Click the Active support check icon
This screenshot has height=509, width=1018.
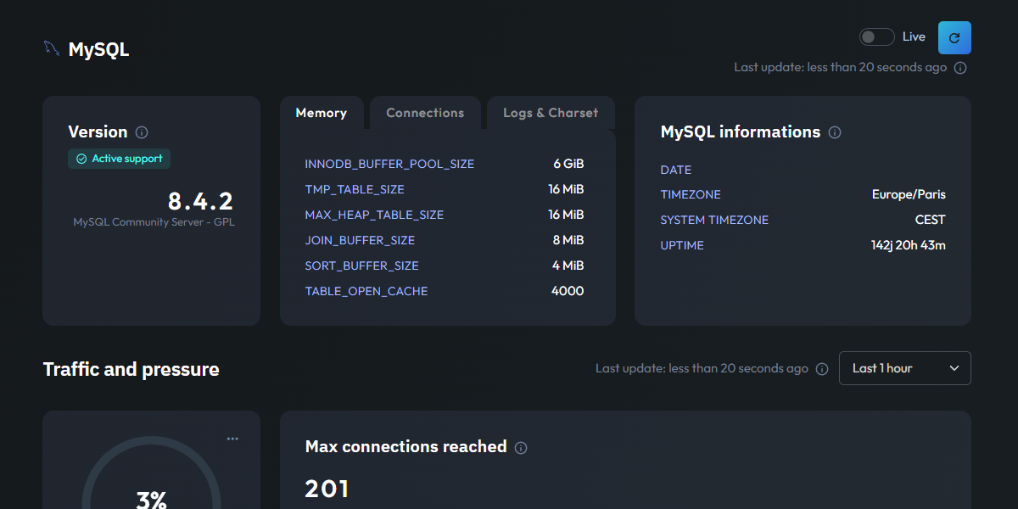click(81, 159)
